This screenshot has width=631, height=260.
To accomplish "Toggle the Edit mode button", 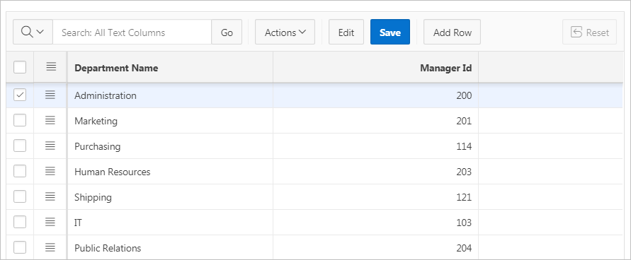I will tap(346, 32).
